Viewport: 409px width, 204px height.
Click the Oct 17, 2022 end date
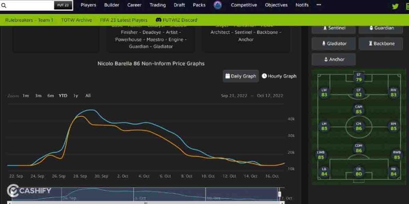pyautogui.click(x=270, y=96)
